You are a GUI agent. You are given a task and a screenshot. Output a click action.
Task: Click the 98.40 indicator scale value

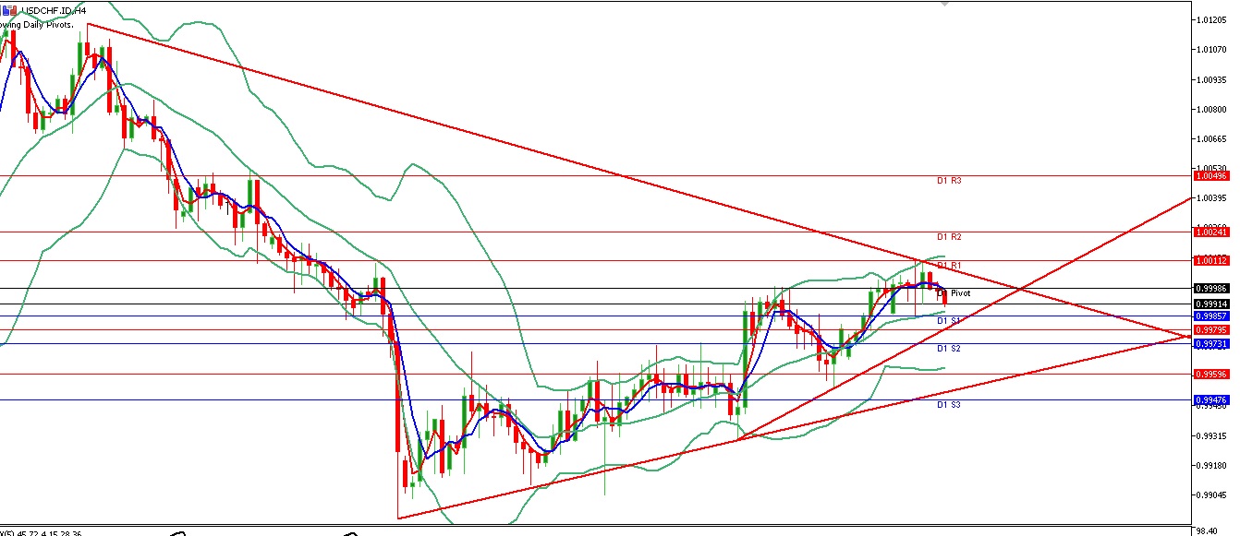[1208, 531]
